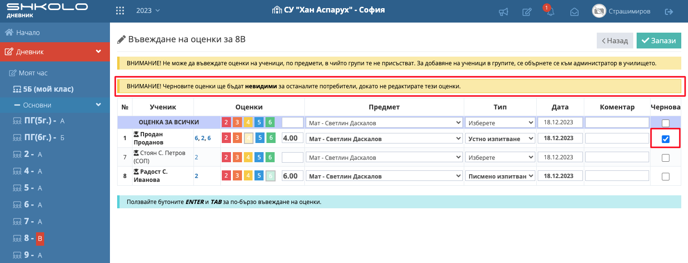Uncheck draft checkbox for Продан Проданов
This screenshot has height=263, width=688.
coord(665,139)
